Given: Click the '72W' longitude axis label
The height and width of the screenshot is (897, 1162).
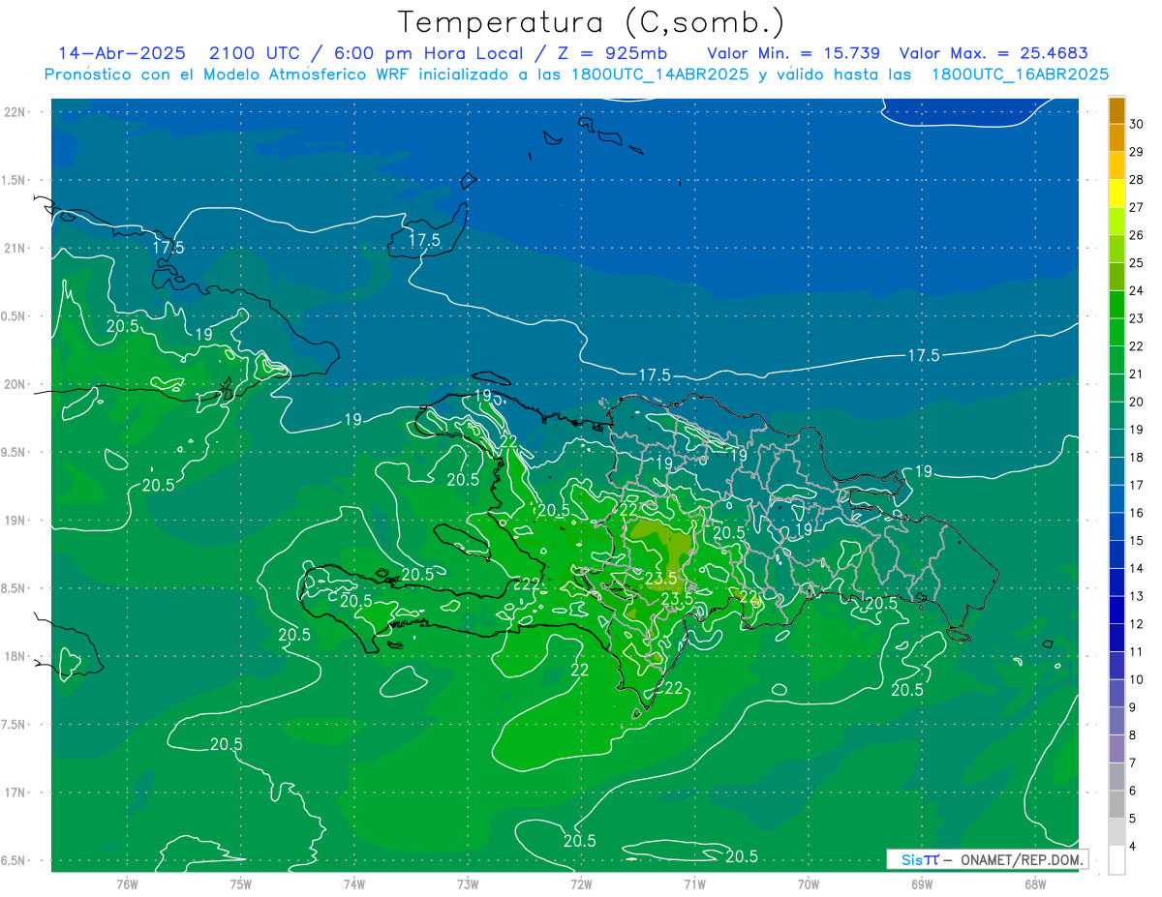Looking at the screenshot, I should coord(581,884).
